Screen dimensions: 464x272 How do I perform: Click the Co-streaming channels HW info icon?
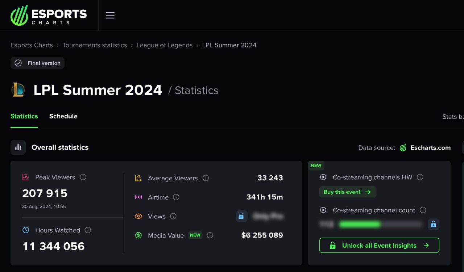pos(420,177)
